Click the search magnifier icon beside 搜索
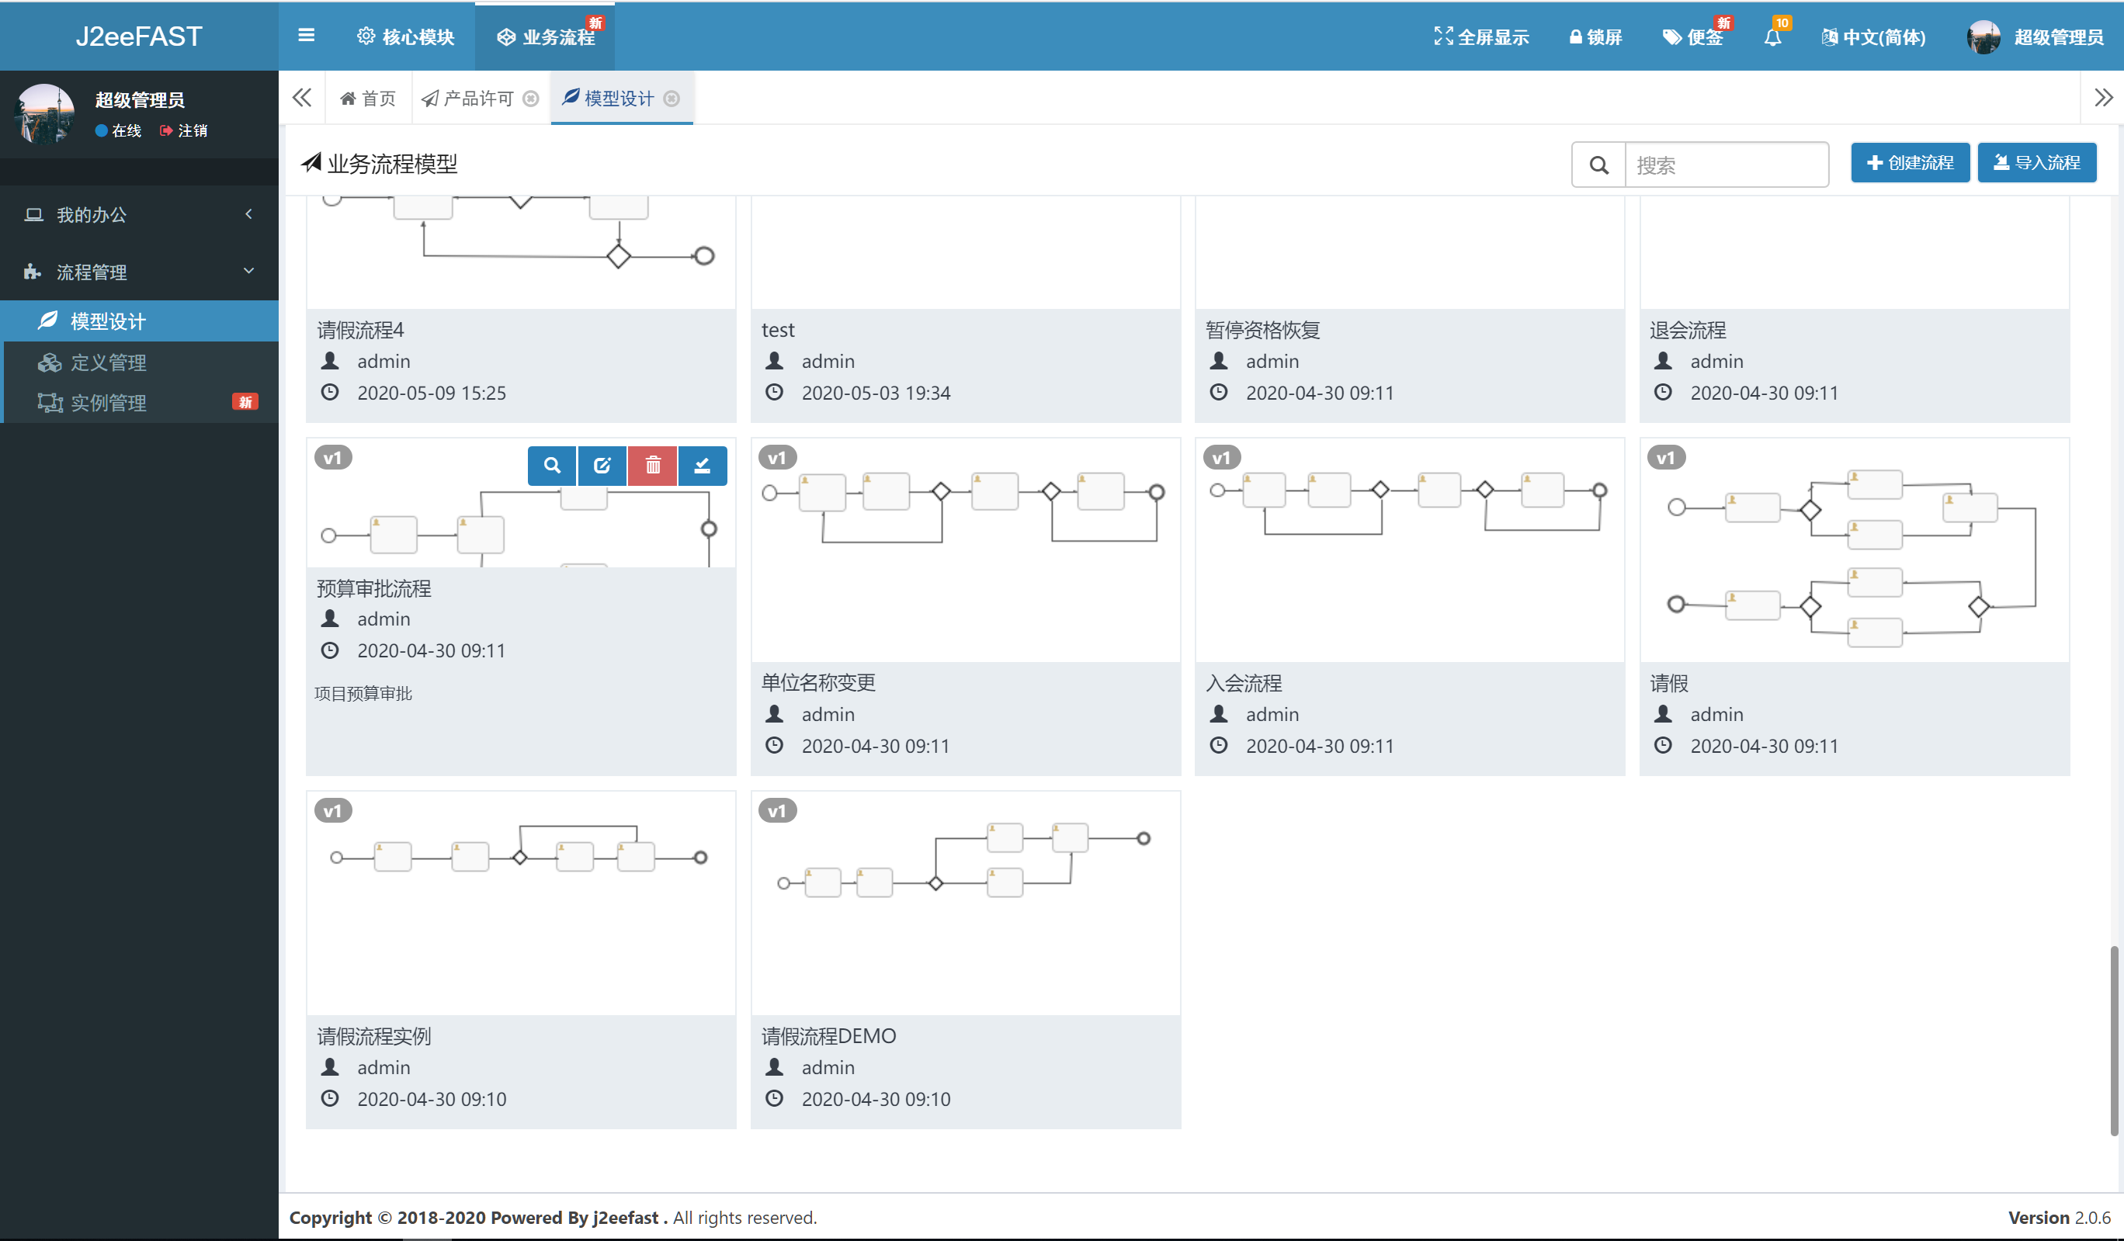 click(1598, 165)
